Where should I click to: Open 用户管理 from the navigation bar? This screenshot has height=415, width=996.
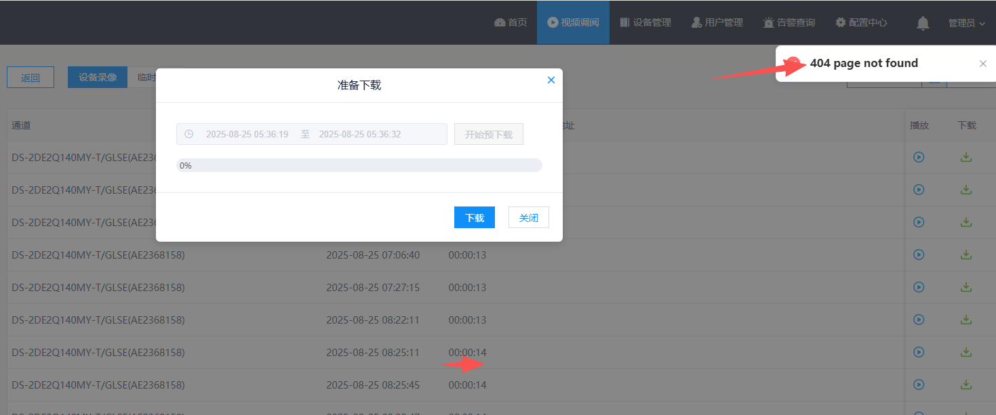[717, 22]
